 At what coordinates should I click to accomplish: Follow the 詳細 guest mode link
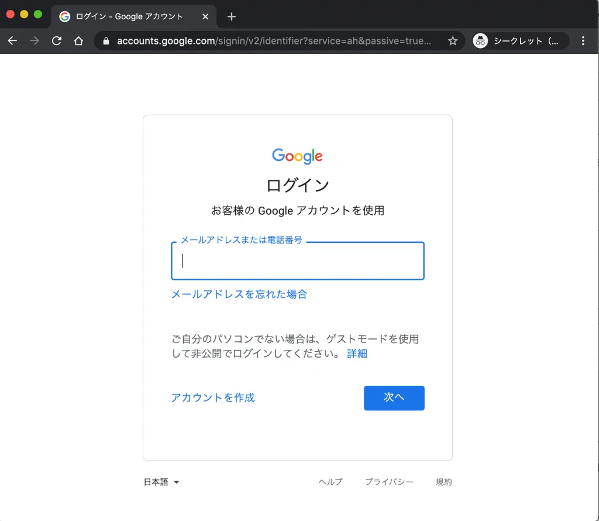tap(357, 354)
